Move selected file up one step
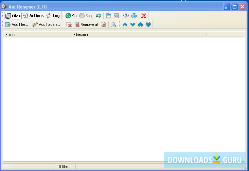The image size is (249, 171). pos(125,24)
